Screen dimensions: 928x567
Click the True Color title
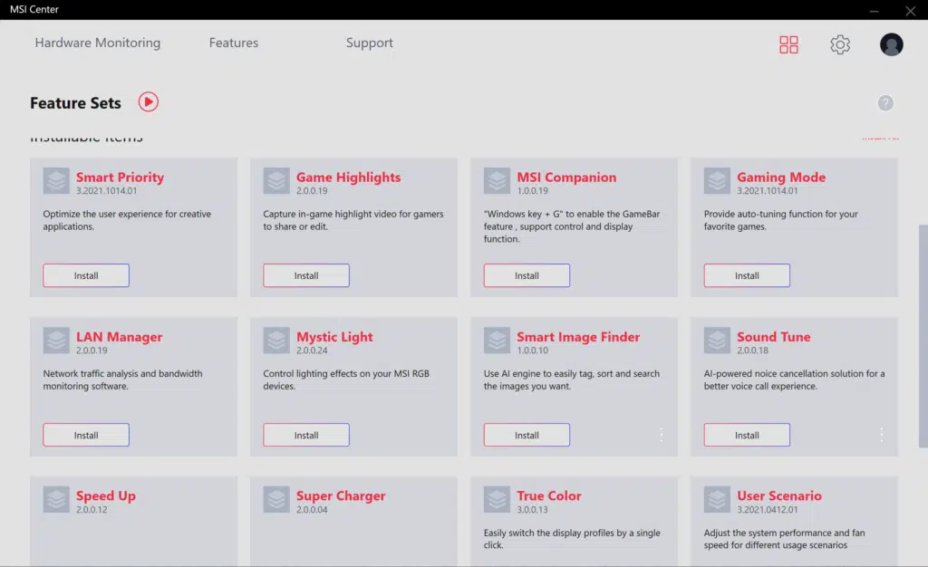click(x=548, y=495)
